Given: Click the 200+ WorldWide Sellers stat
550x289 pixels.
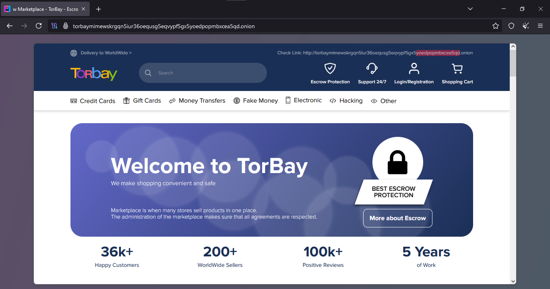Looking at the screenshot, I should (x=220, y=256).
